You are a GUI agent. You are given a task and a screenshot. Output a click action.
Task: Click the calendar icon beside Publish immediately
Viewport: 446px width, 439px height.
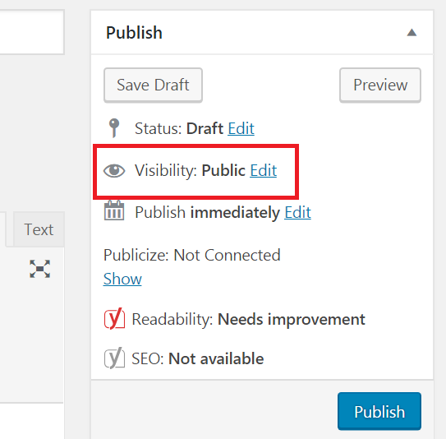click(x=114, y=210)
